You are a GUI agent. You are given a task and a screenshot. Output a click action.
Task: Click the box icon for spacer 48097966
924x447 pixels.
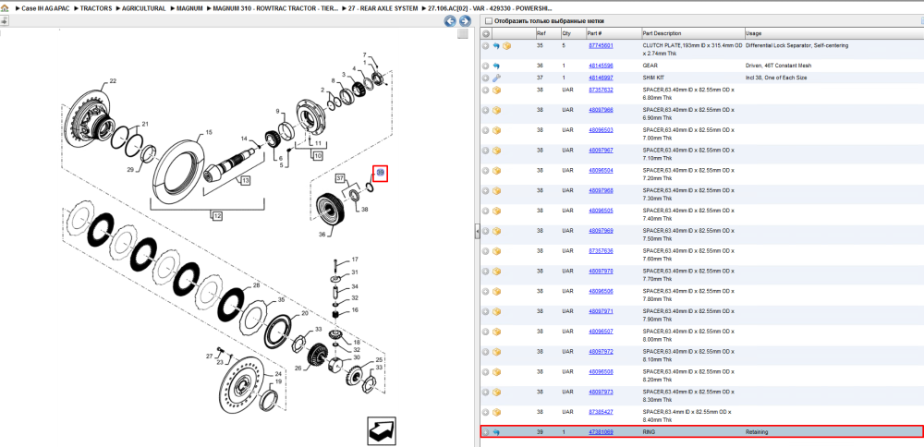click(x=496, y=110)
